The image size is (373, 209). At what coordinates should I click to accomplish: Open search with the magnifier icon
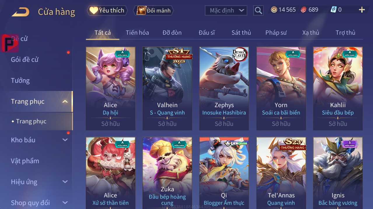258,11
